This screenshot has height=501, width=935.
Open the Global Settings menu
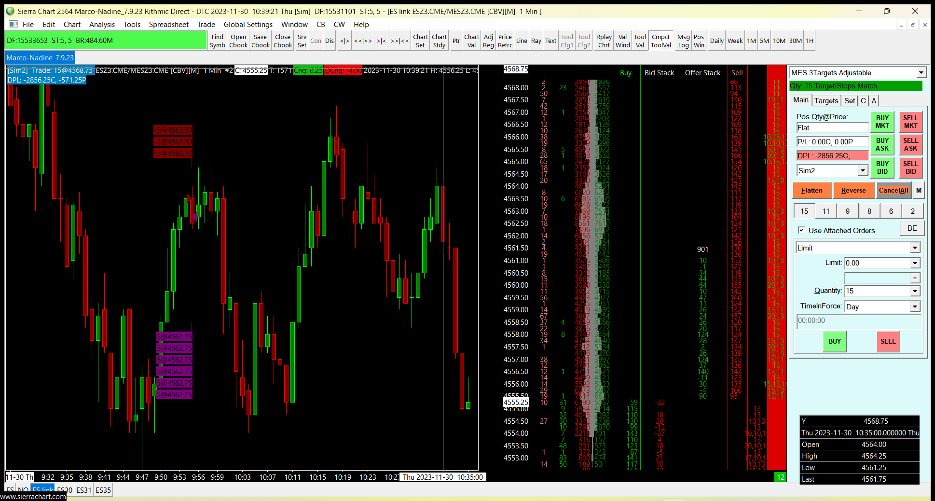pos(248,25)
